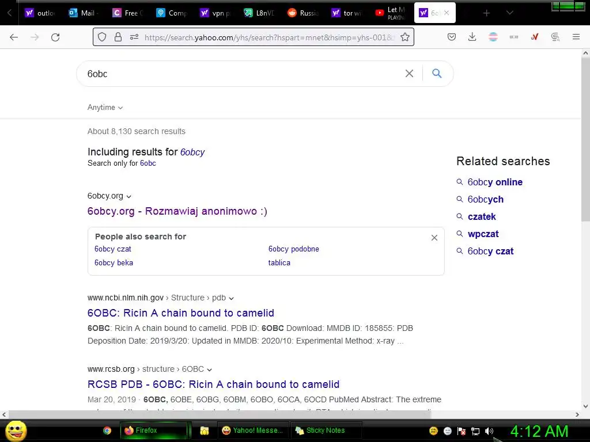Image resolution: width=590 pixels, height=442 pixels.
Task: Expand the ncbi.nlm.nih.gov result options arrow
Action: click(x=232, y=299)
